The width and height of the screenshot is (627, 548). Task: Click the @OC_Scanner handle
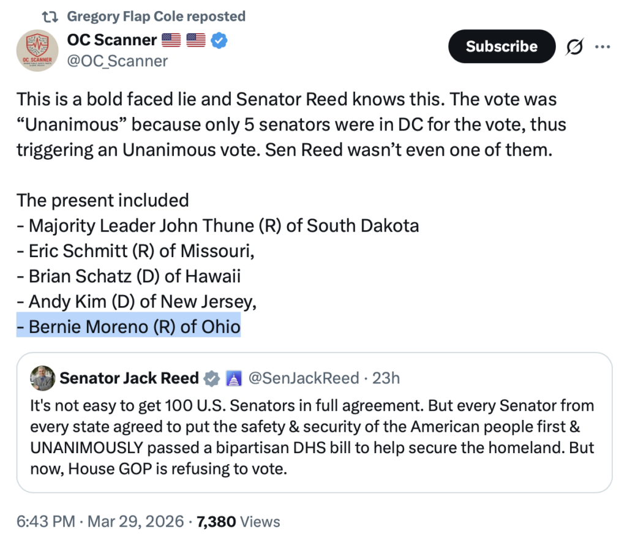[117, 61]
